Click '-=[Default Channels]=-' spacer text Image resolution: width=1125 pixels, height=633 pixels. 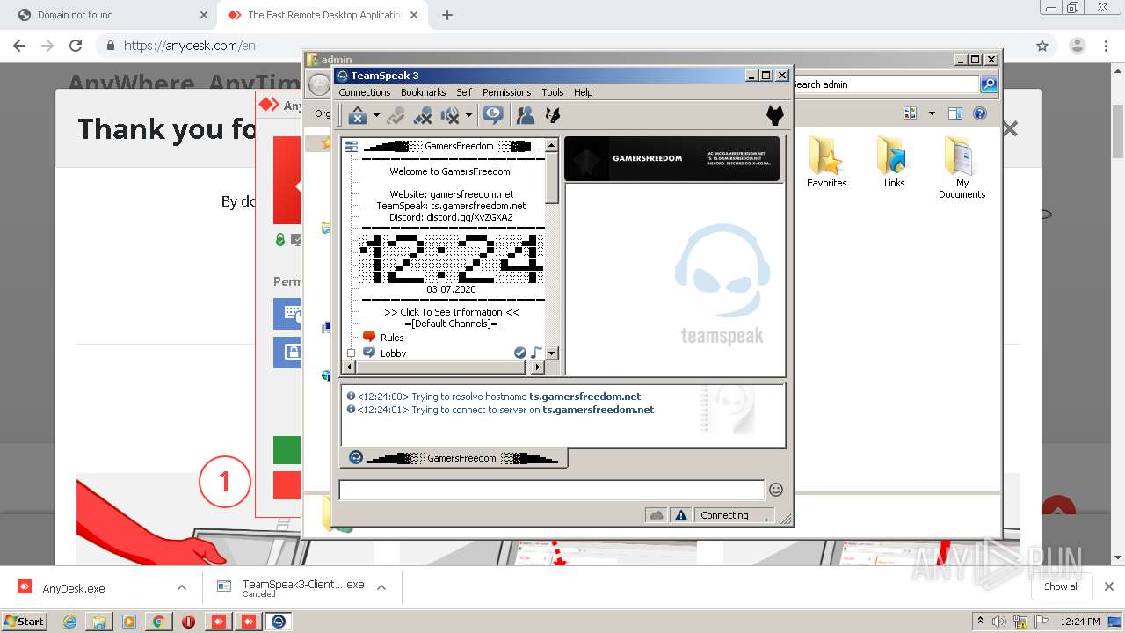(451, 324)
